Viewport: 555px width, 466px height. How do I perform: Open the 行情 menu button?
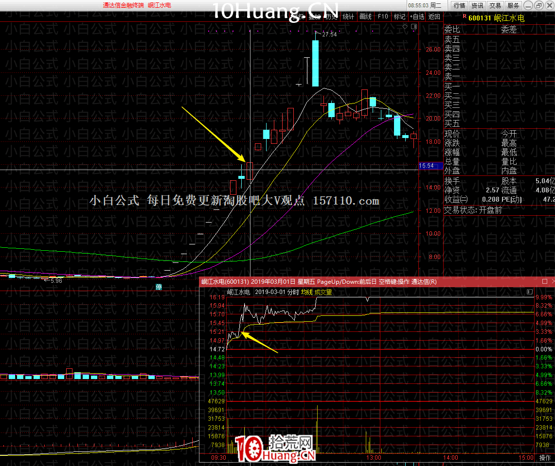(x=460, y=5)
